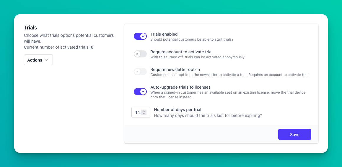Select the "Trials" section heading
The image size is (342, 167).
pyautogui.click(x=30, y=28)
